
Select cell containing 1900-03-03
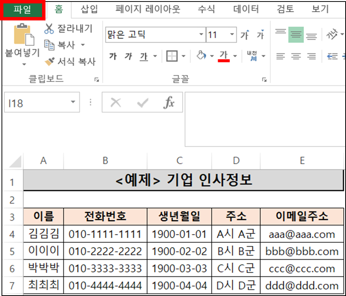pyautogui.click(x=179, y=268)
